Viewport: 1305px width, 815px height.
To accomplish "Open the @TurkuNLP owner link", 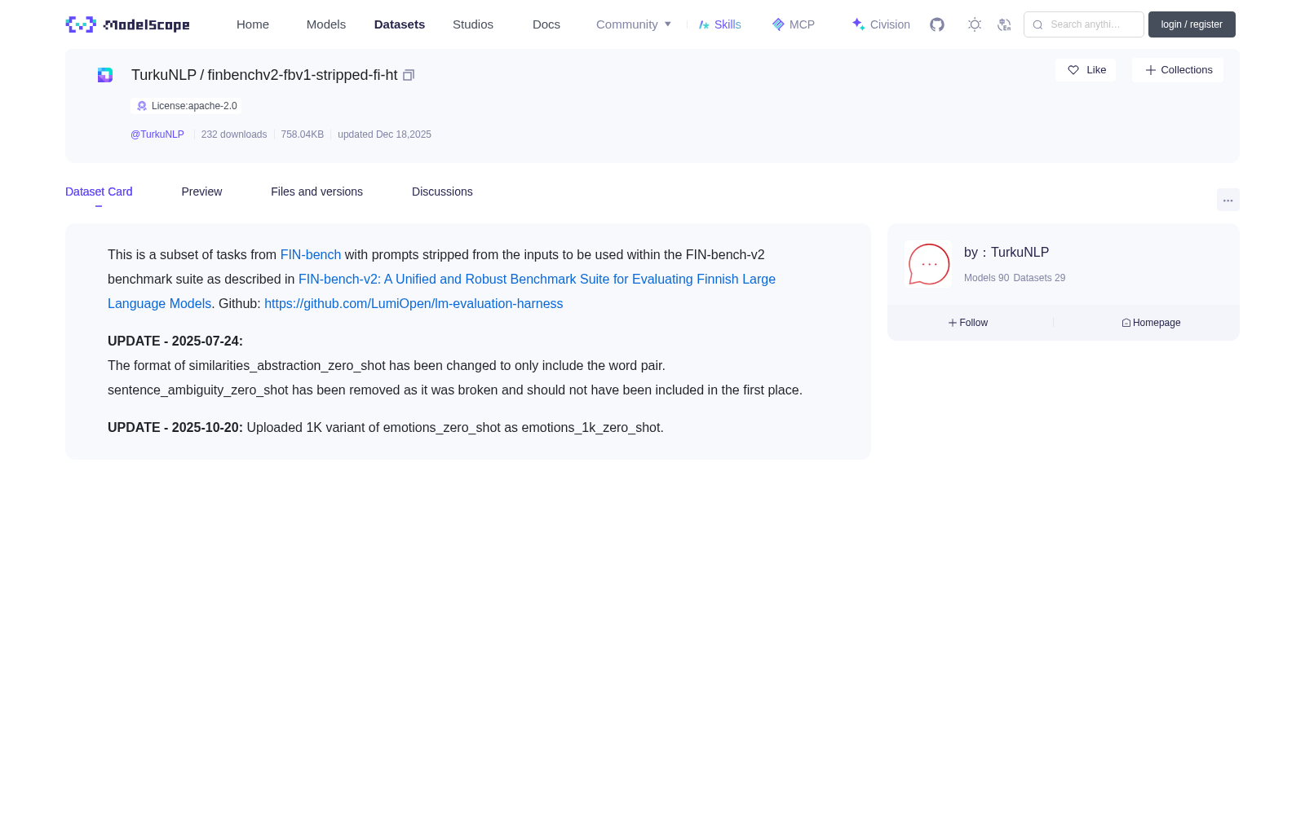I will 157,134.
